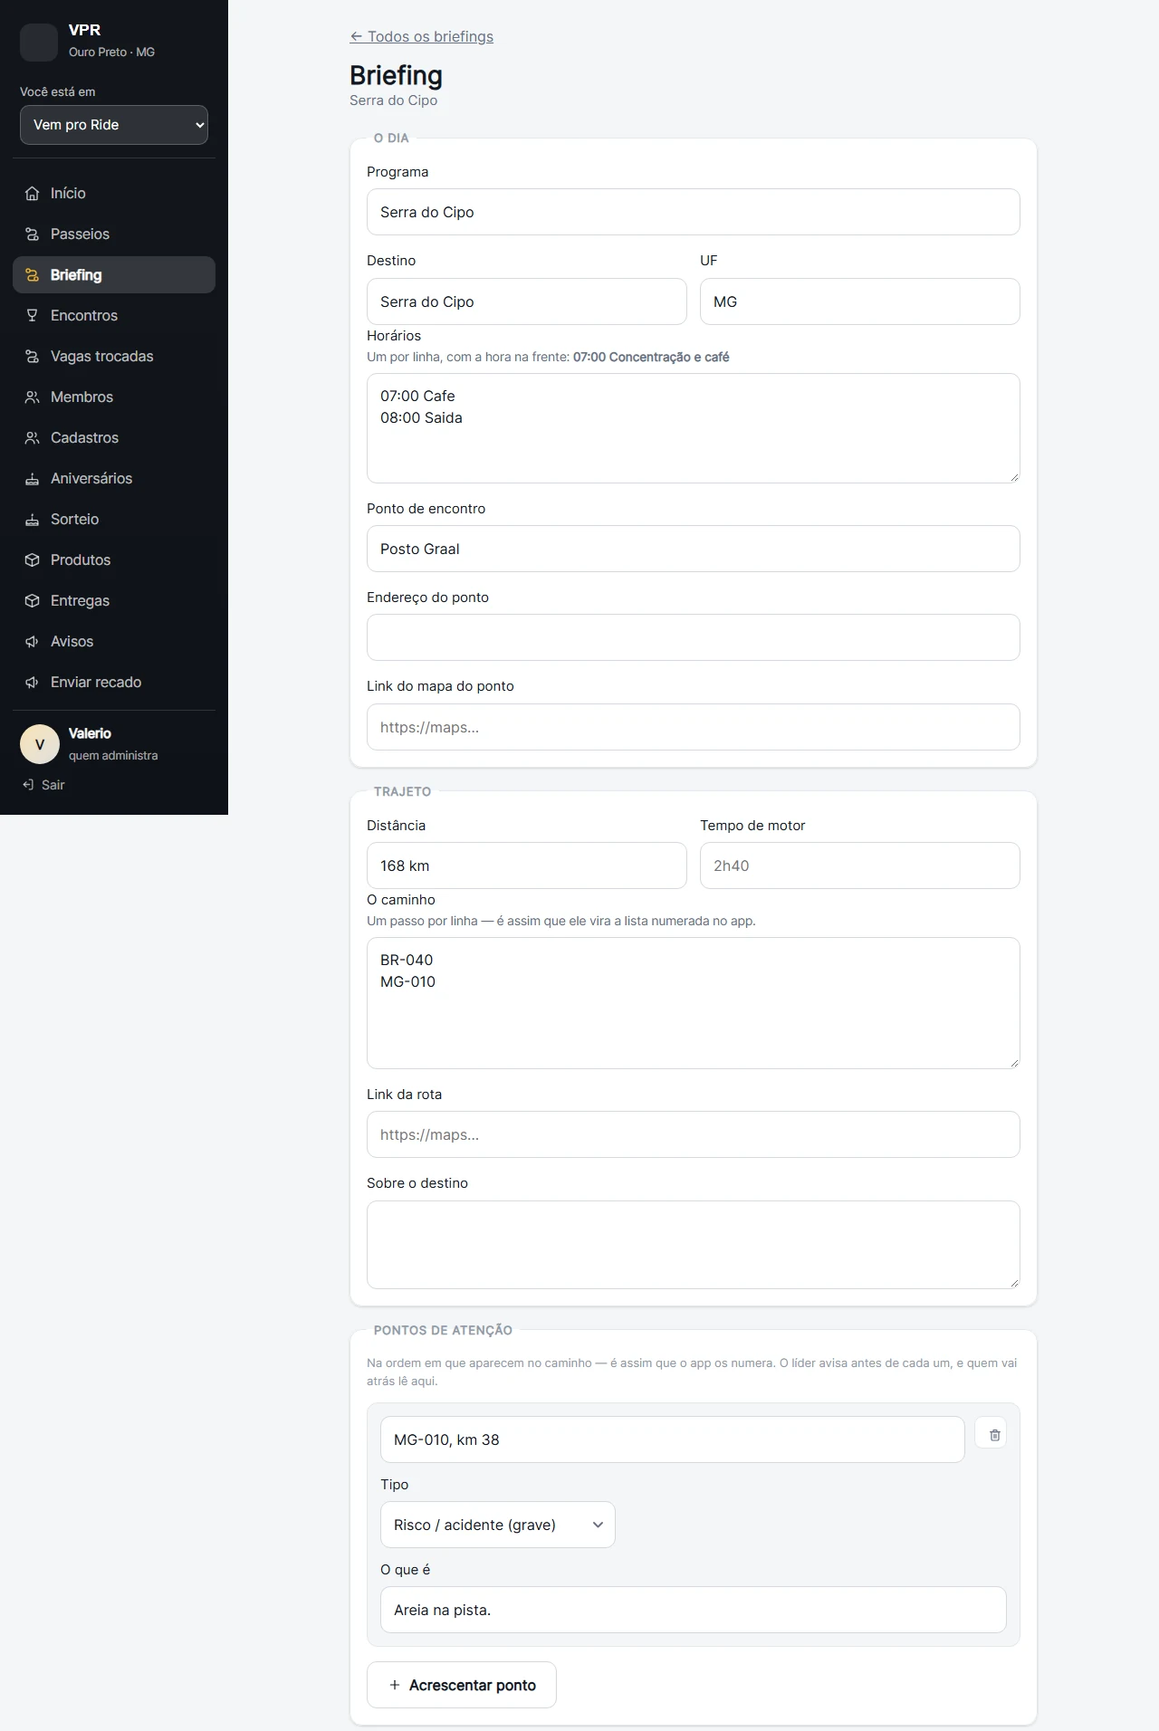Click the Sair link
This screenshot has width=1159, height=1731.
click(44, 785)
